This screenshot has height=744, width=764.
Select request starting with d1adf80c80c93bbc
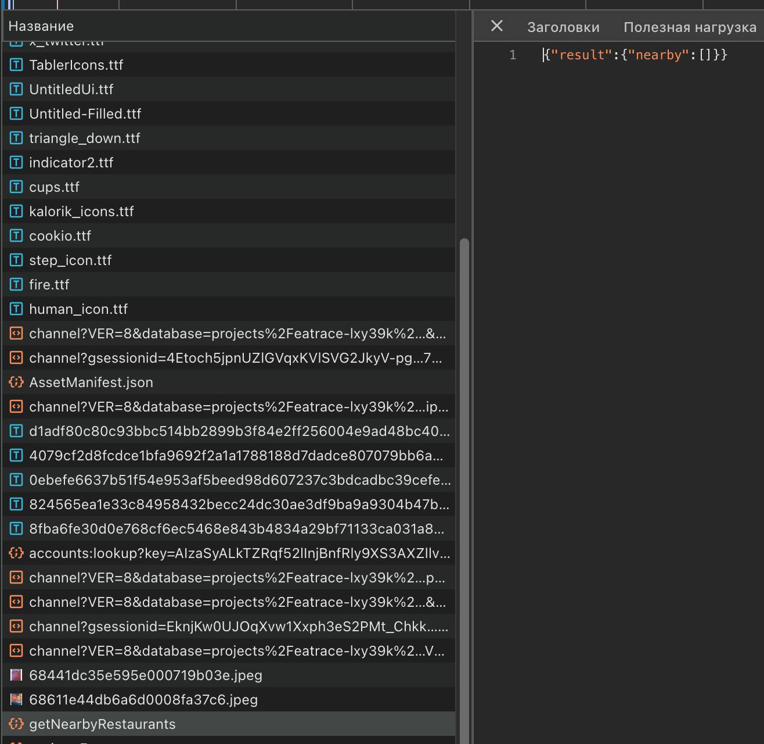229,431
